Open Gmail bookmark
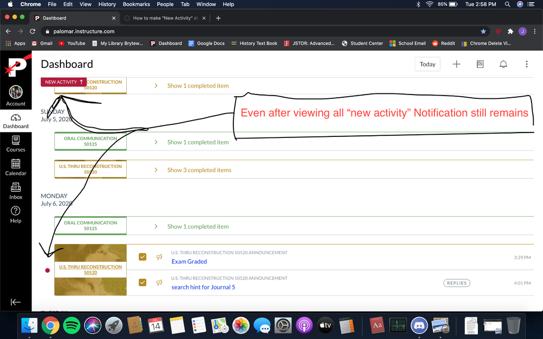 pos(42,43)
